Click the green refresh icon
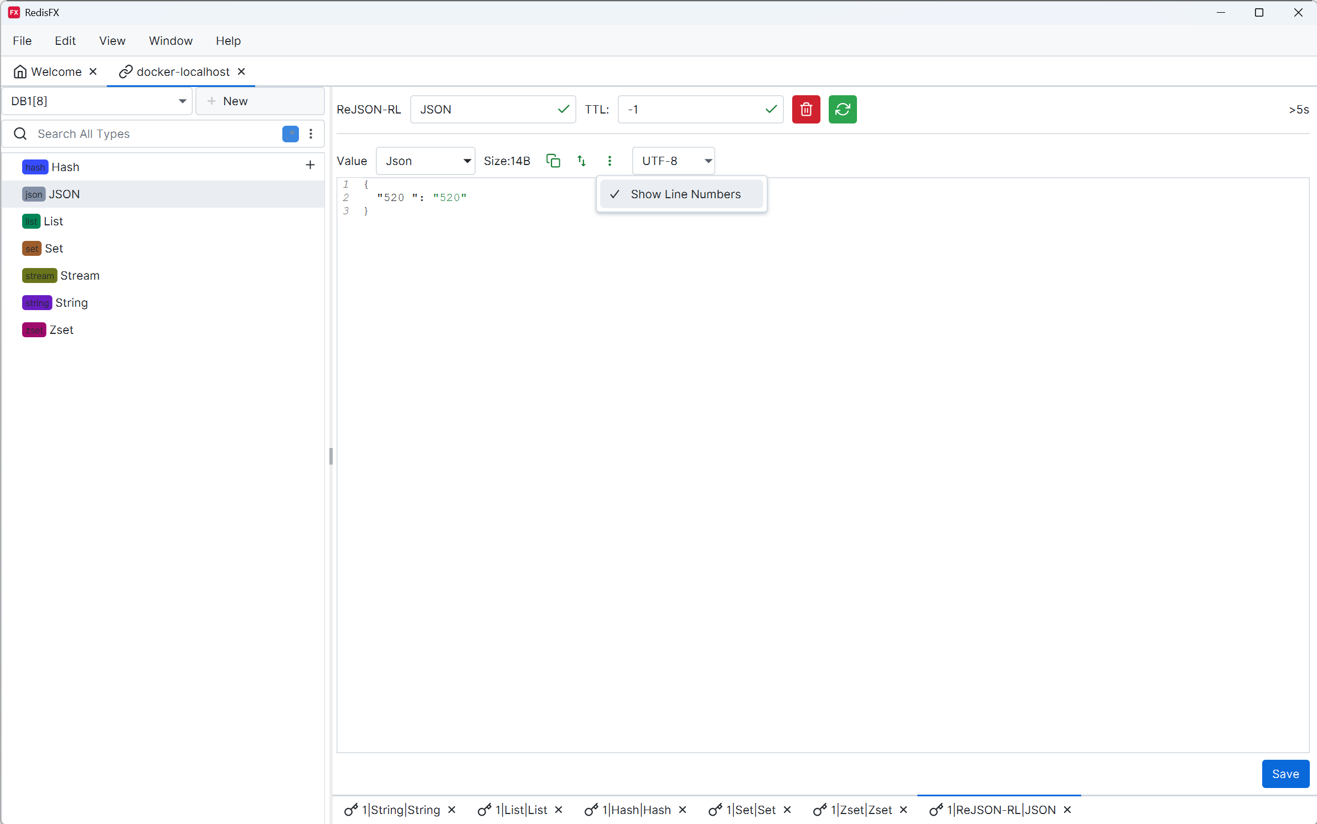This screenshot has height=824, width=1317. tap(842, 109)
